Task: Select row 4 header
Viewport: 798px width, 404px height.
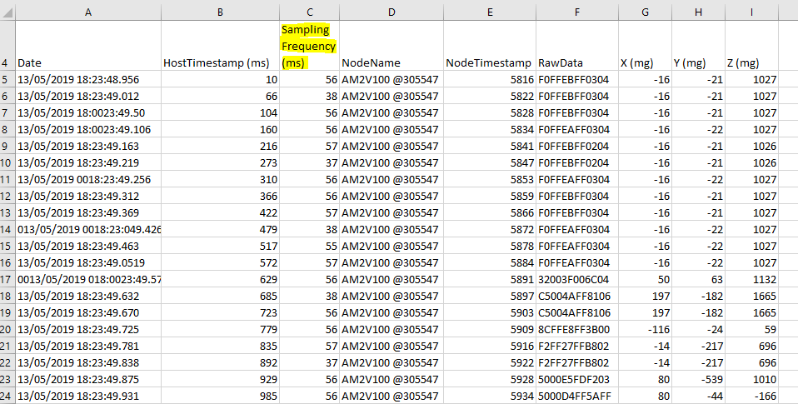Action: pos(7,46)
